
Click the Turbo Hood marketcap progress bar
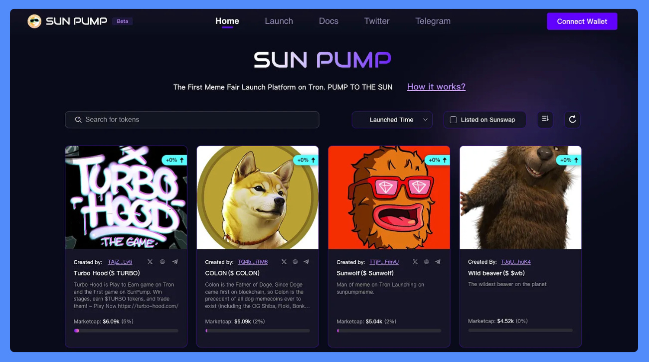click(x=126, y=331)
